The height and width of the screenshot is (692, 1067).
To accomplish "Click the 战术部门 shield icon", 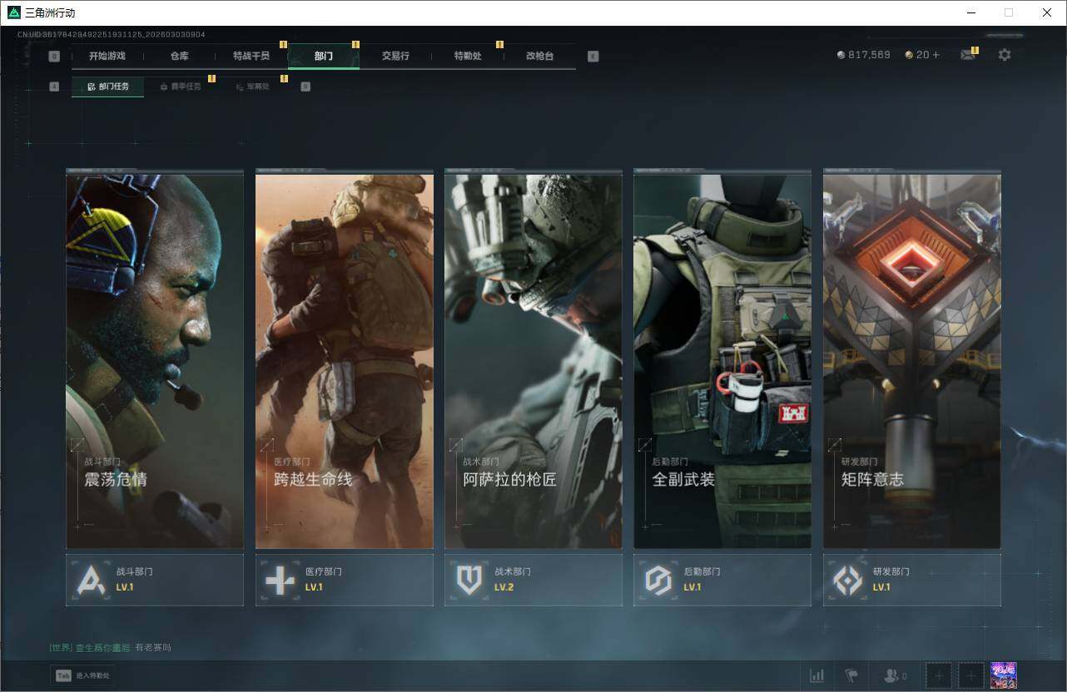I will tap(469, 580).
